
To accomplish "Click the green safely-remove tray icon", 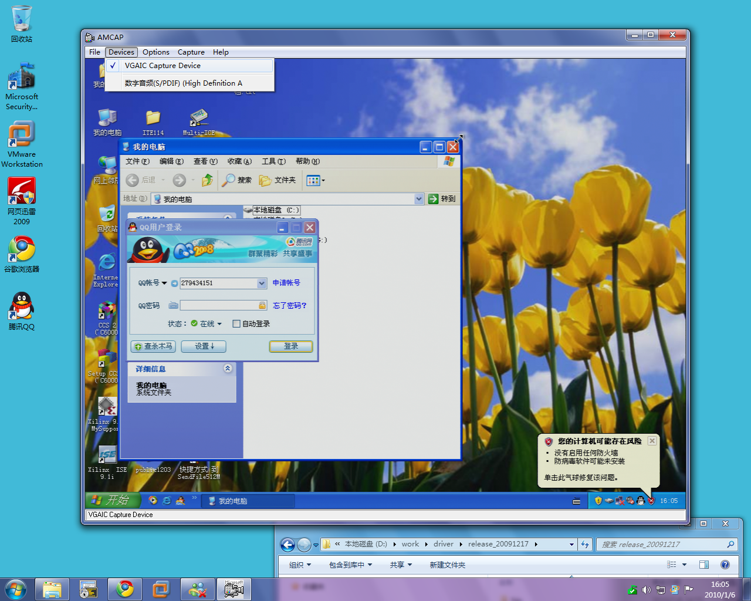I will (x=632, y=590).
